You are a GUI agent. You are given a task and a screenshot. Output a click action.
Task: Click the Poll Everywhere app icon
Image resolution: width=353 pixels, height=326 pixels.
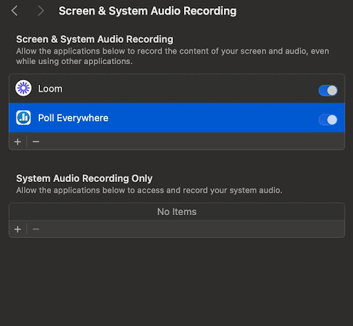pyautogui.click(x=23, y=118)
